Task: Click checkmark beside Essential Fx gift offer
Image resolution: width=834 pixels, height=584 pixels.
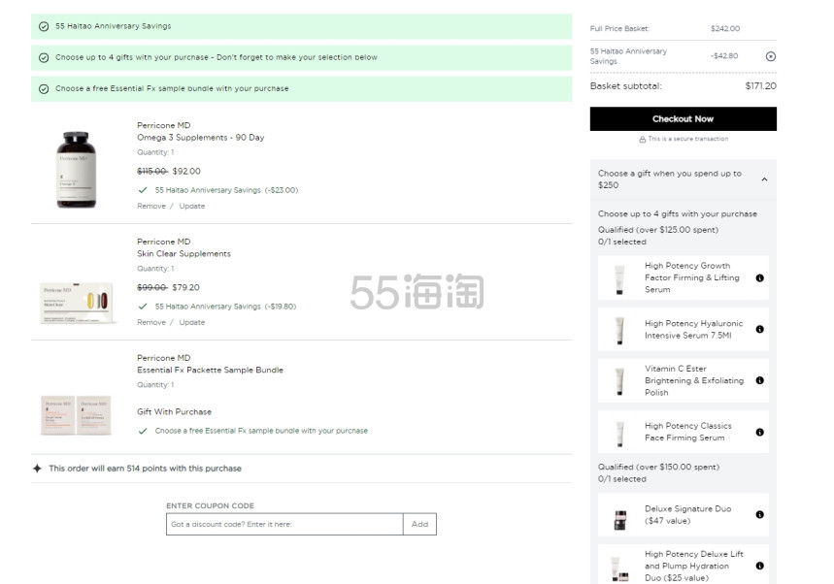Action: 143,431
